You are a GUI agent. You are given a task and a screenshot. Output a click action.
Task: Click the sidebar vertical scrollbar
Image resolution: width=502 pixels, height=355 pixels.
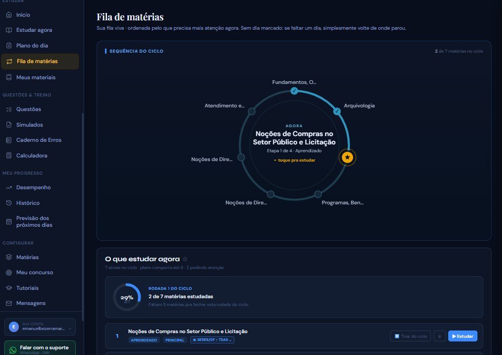[83, 217]
